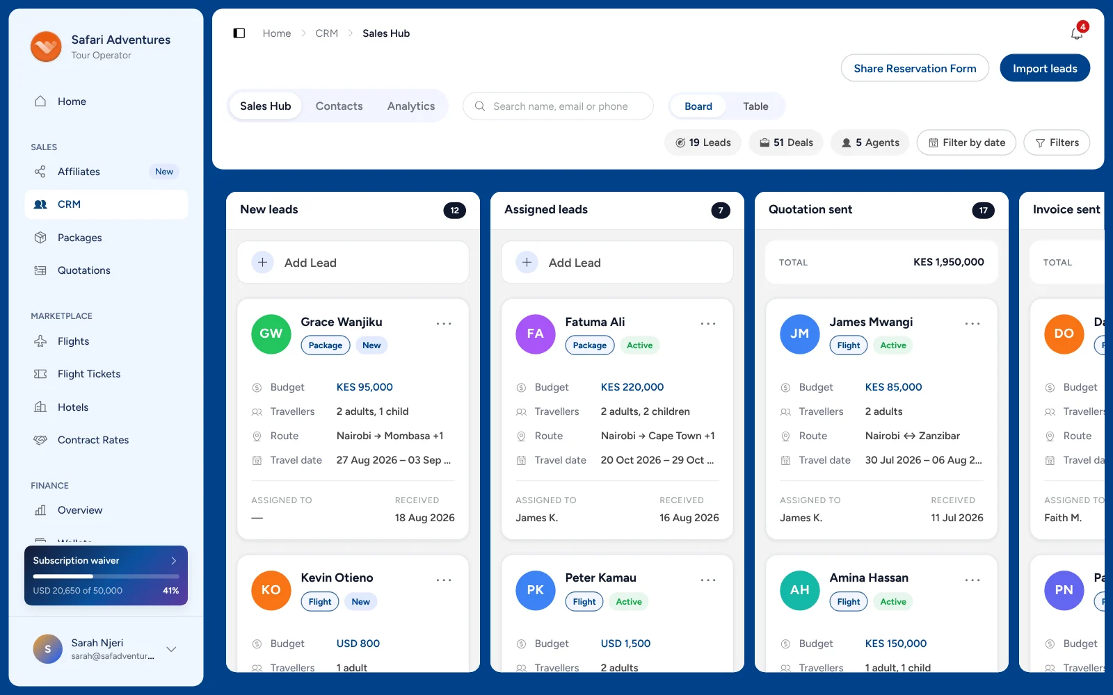Toggle the 51 Deals chip

tap(786, 142)
